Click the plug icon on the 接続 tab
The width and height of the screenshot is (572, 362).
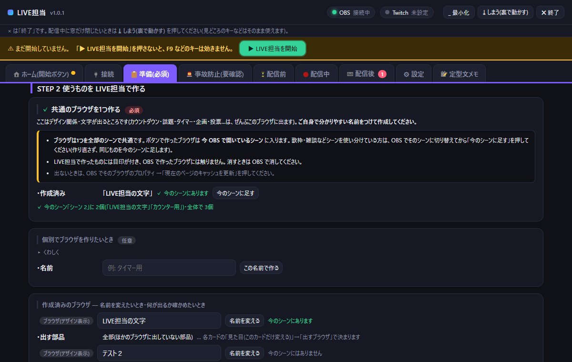point(95,74)
